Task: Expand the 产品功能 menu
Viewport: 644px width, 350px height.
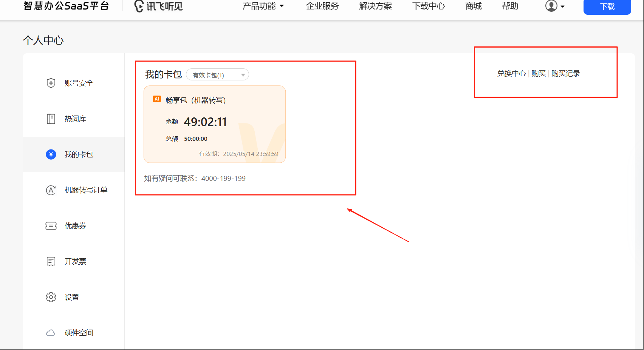Action: point(263,6)
